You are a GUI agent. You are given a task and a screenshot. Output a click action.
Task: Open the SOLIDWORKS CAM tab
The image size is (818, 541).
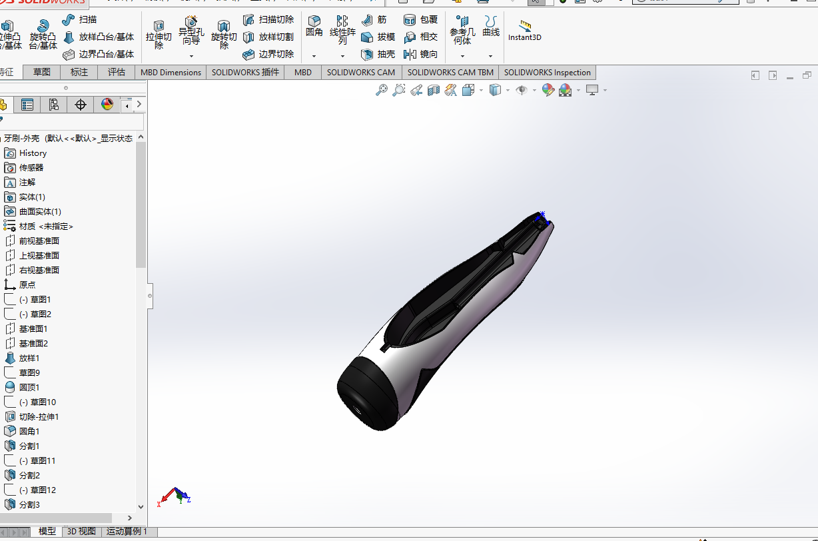click(x=361, y=72)
